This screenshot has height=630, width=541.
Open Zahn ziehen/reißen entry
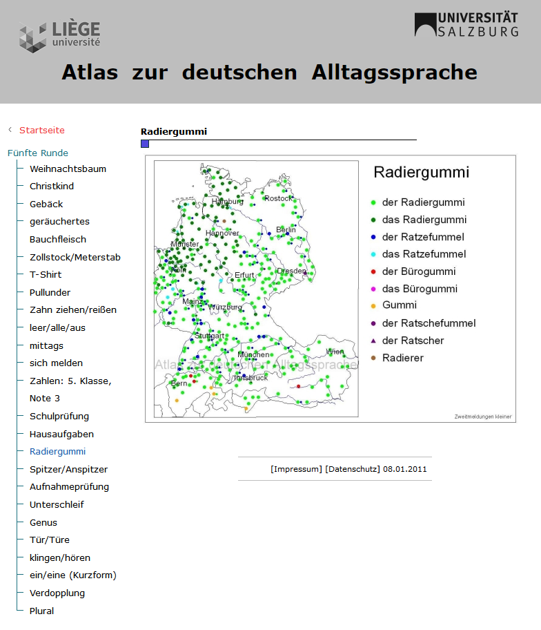73,309
